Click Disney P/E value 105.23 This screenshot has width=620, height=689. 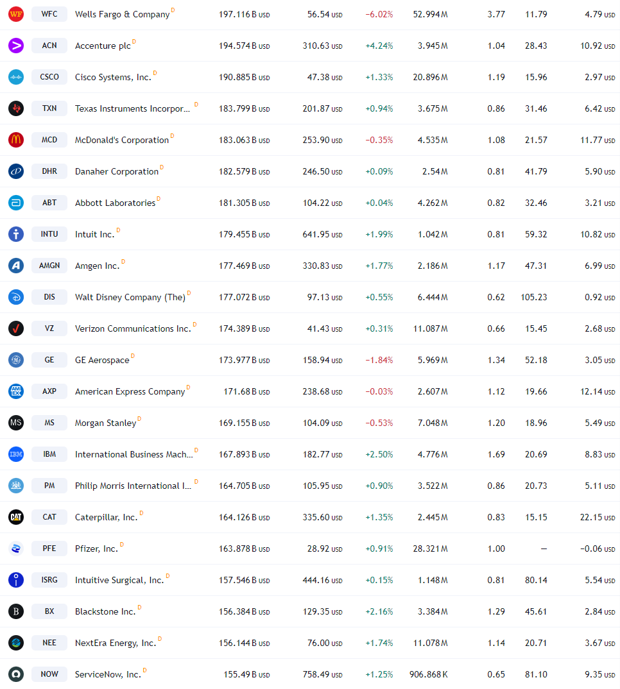click(x=534, y=298)
